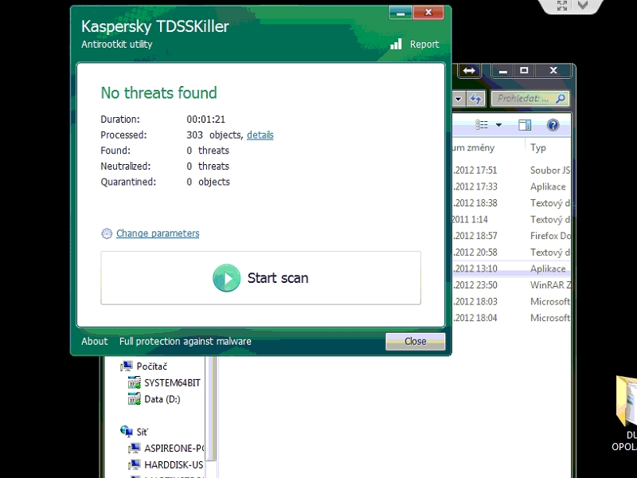Screen dimensions: 637x478
Task: Select the ASPIREONE-PC network computer
Action: 174,449
